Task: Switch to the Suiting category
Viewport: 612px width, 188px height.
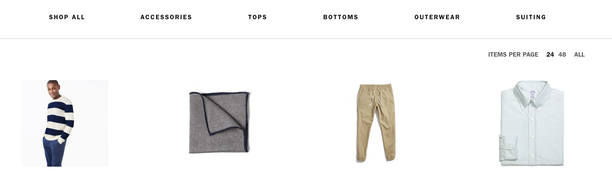Action: pos(531,17)
